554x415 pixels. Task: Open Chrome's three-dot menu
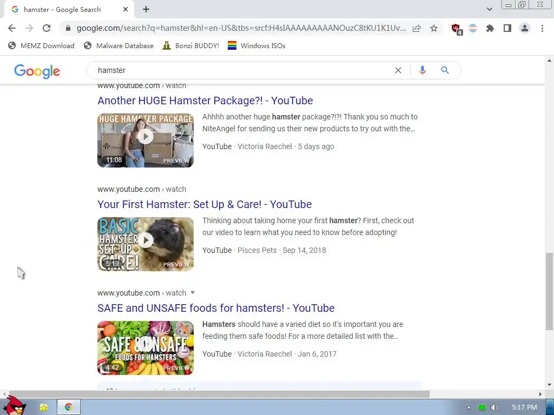point(542,28)
